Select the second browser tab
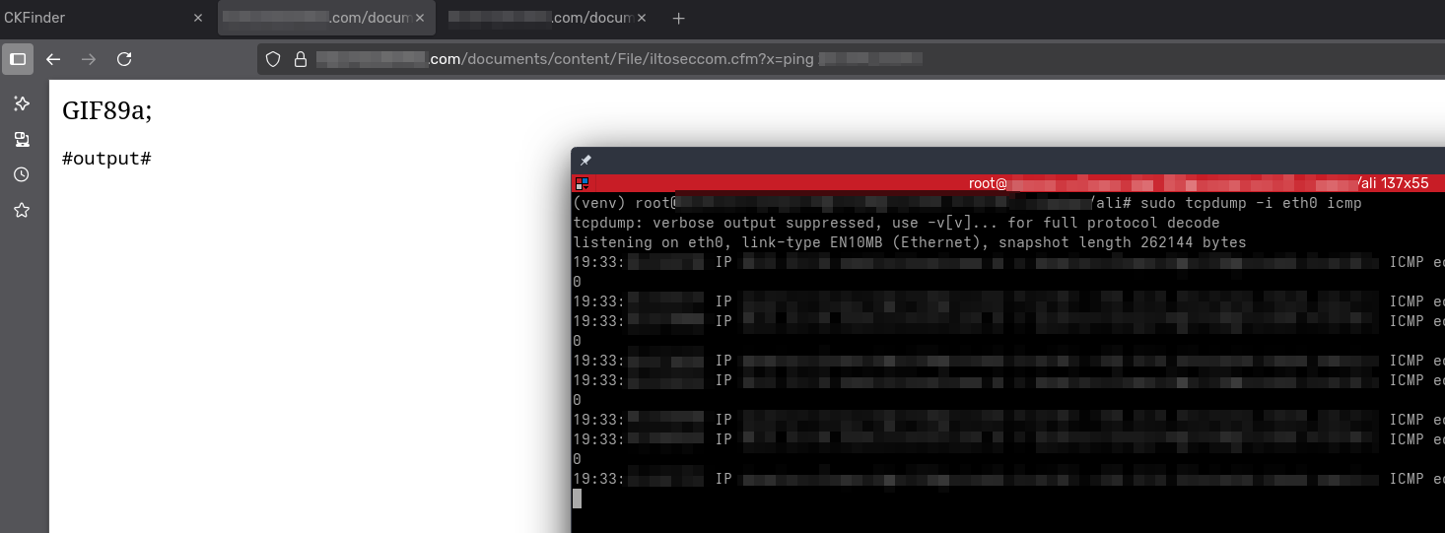This screenshot has height=533, width=1445. [x=326, y=18]
